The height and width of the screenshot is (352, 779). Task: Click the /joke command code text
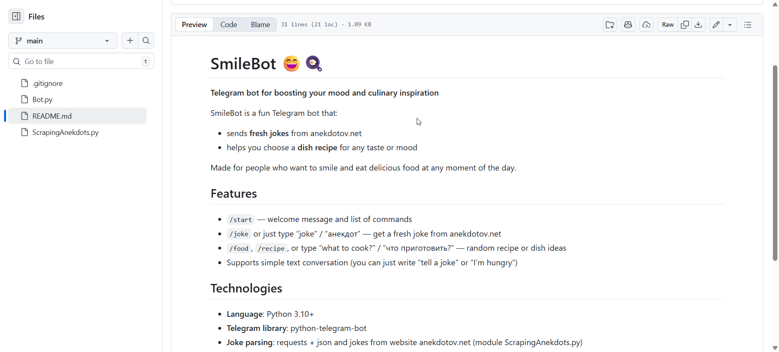point(239,234)
